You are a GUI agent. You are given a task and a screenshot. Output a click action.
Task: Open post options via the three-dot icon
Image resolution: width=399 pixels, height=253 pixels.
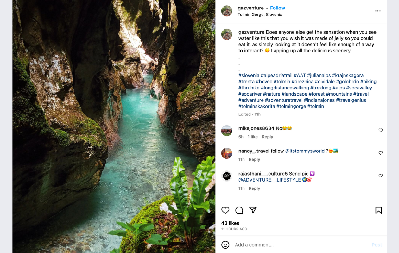[x=378, y=10]
